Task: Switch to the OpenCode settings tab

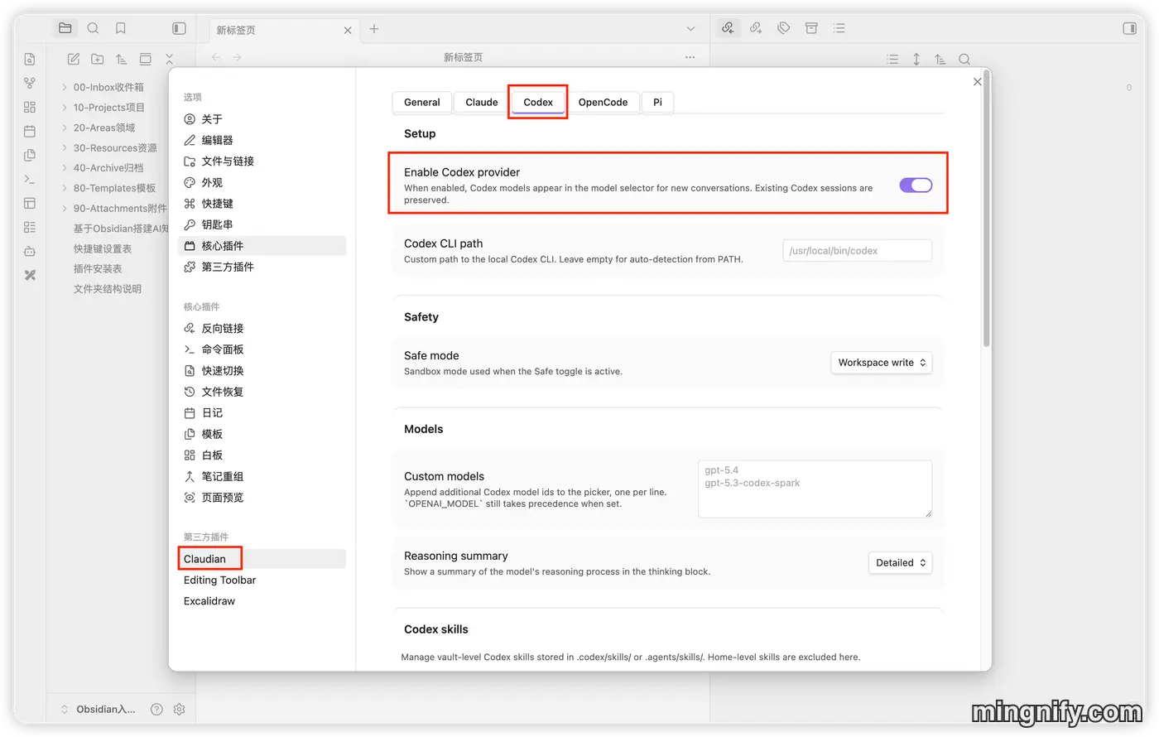Action: point(603,102)
